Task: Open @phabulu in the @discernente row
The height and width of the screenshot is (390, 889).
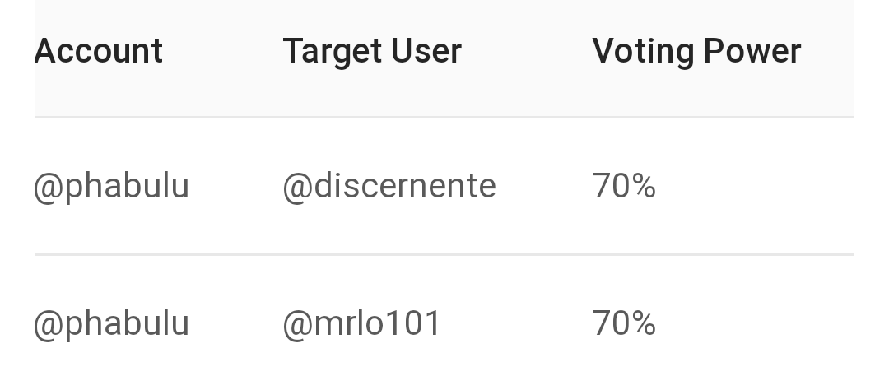Action: (111, 187)
